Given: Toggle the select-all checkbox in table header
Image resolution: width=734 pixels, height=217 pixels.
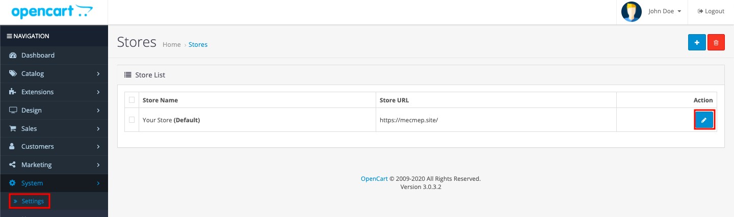Looking at the screenshot, I should [132, 100].
